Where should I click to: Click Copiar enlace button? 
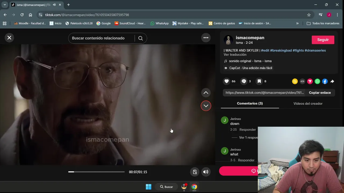[320, 92]
